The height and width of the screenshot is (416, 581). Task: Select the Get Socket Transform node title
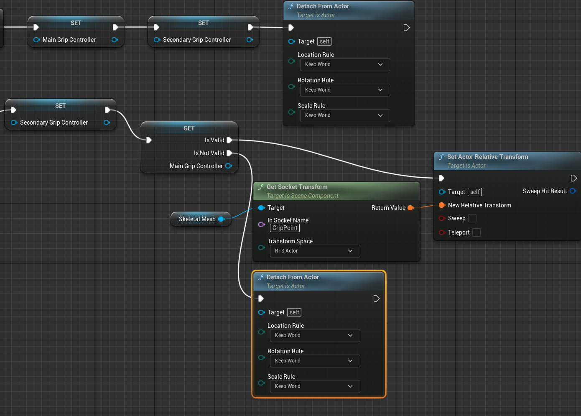(x=297, y=187)
